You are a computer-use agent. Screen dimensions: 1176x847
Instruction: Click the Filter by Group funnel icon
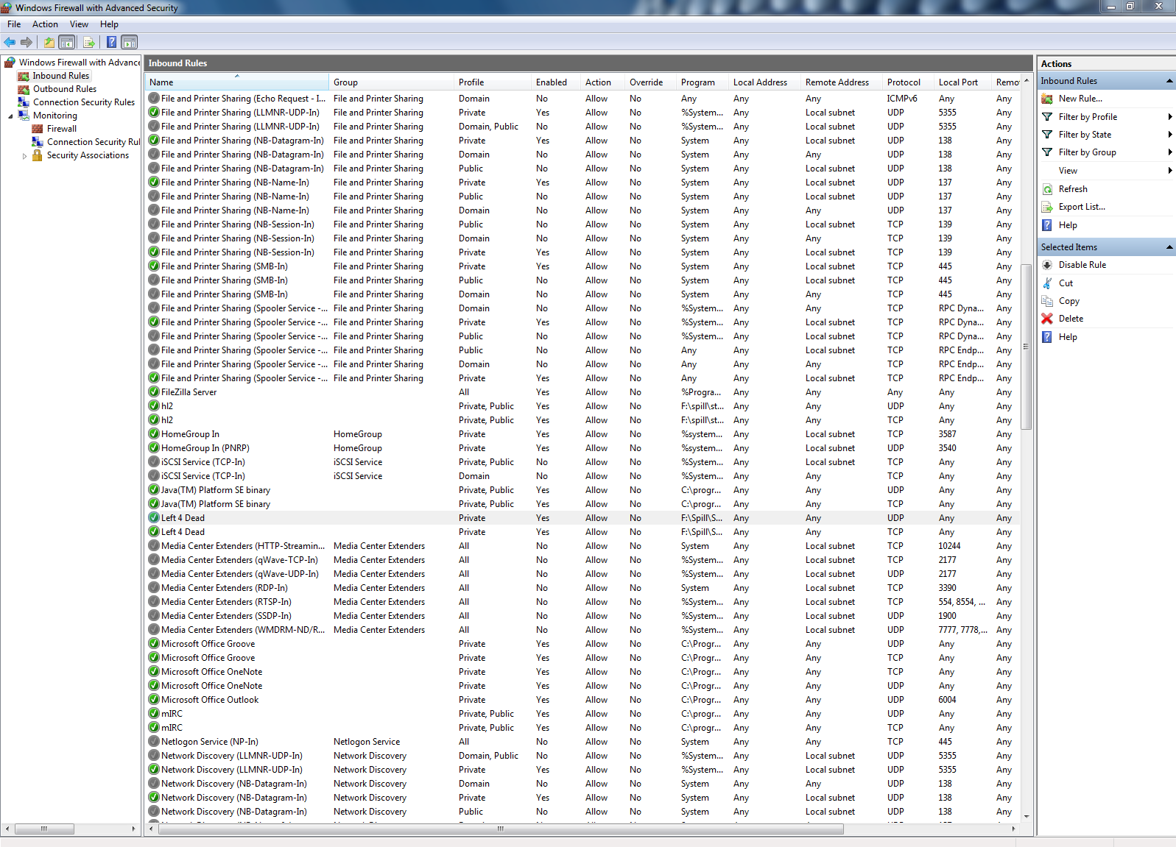(x=1047, y=152)
